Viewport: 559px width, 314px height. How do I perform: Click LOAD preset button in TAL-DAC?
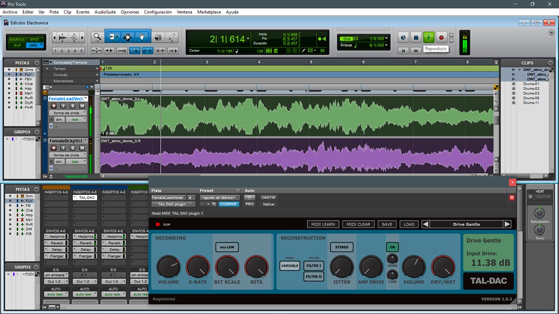click(x=409, y=224)
